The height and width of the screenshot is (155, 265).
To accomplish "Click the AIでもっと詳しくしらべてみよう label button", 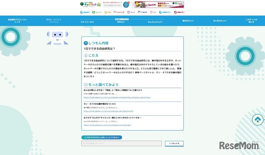I will 102,138.
